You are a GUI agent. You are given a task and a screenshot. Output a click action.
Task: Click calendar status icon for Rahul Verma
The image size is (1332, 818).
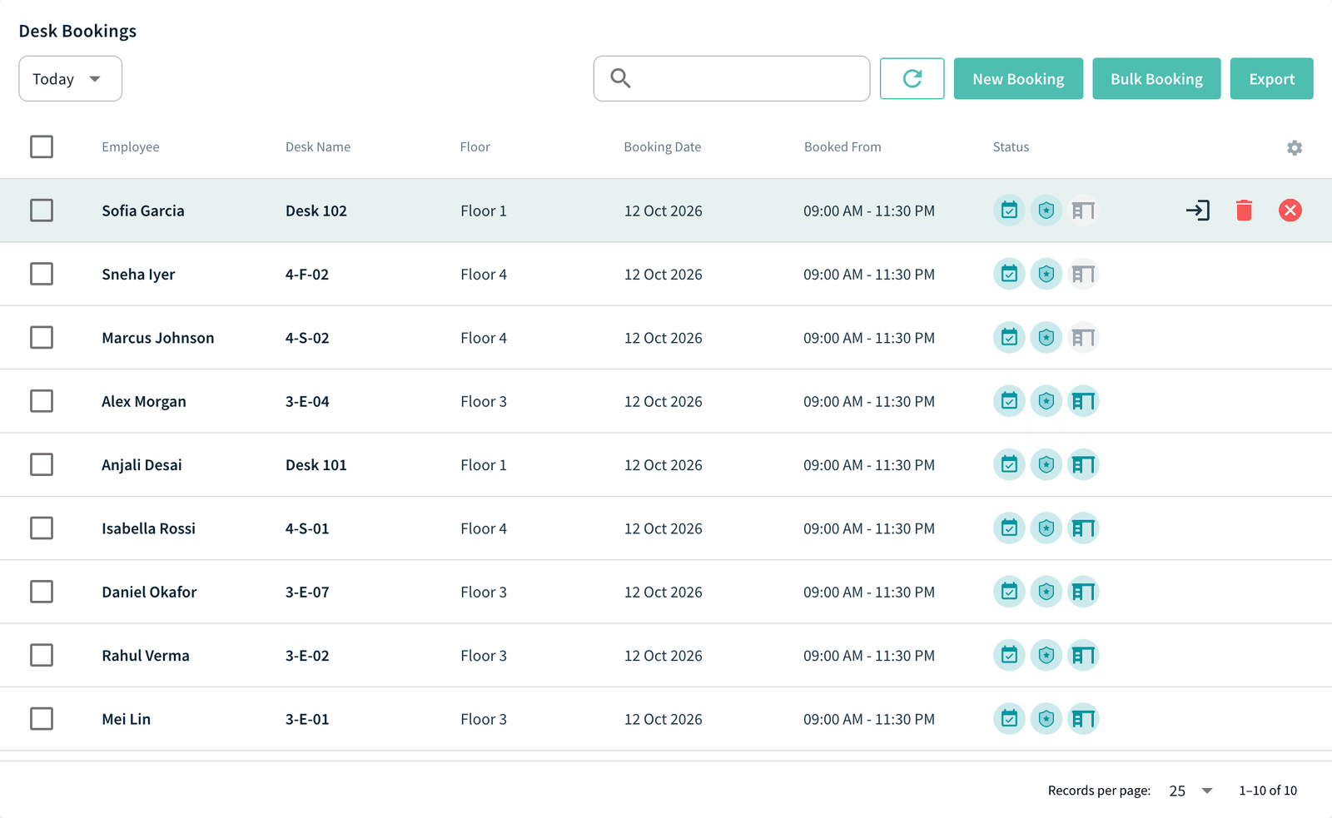tap(1009, 656)
